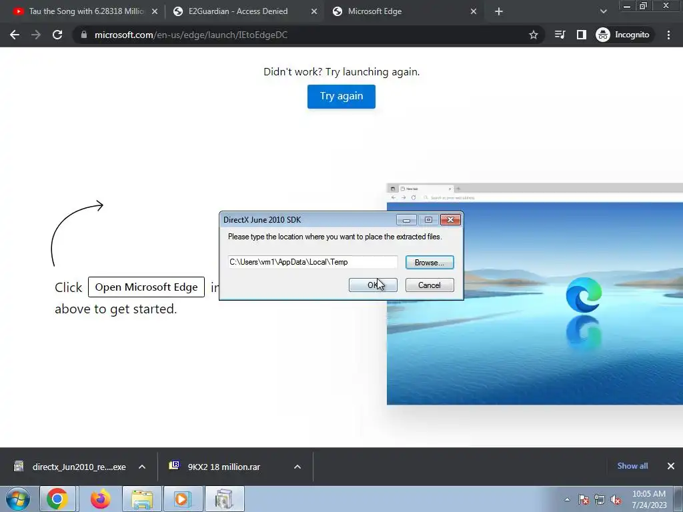The height and width of the screenshot is (512, 683).
Task: Launch Firefox from the taskbar
Action: coord(100,499)
